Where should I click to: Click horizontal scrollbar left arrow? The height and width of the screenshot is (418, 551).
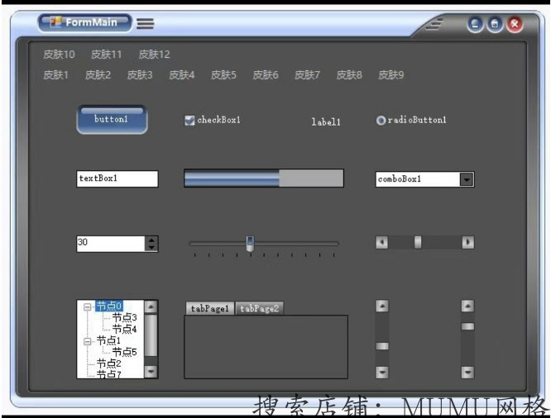[382, 242]
